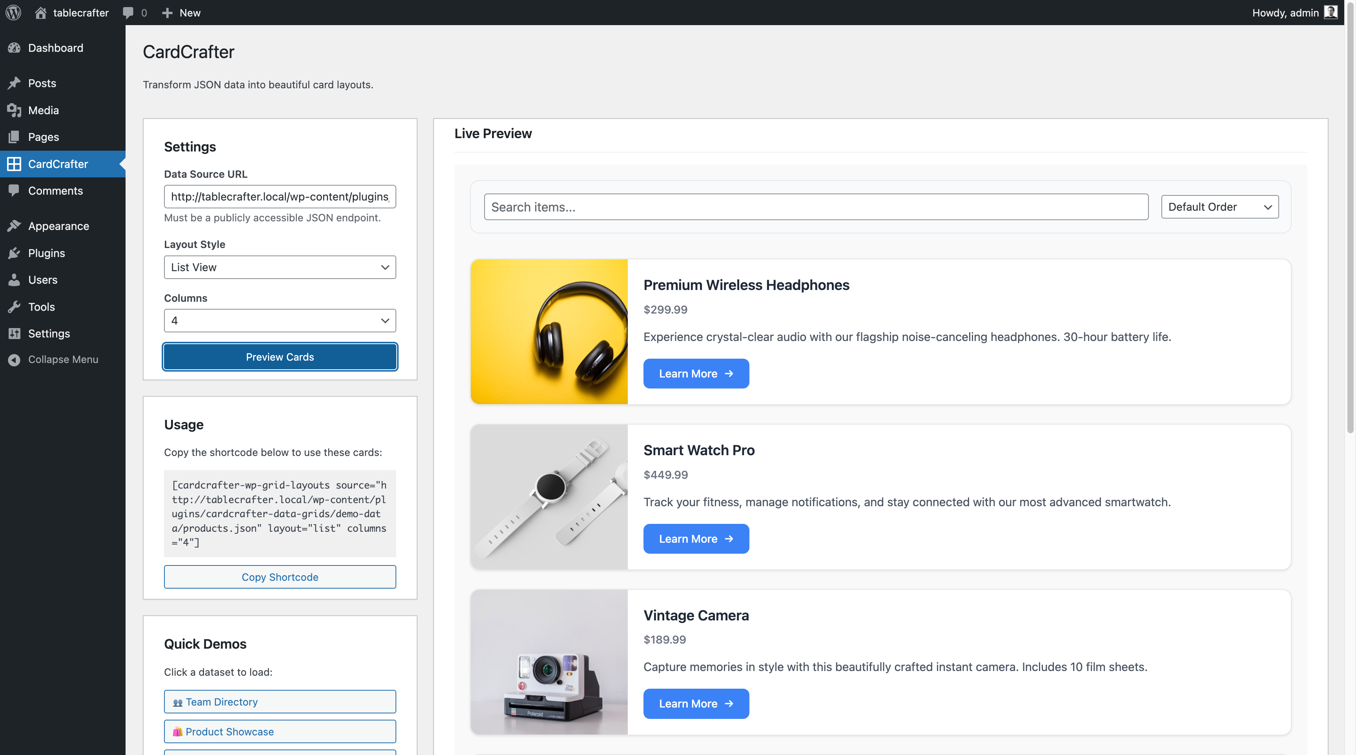Click the Preview Cards button

tap(279, 357)
